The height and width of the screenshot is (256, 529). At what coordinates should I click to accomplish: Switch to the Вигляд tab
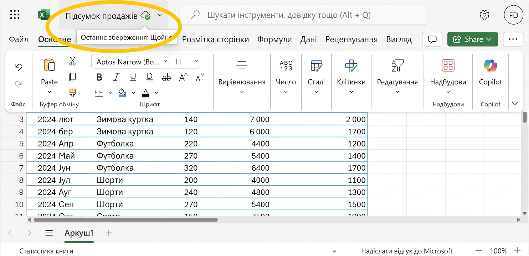pyautogui.click(x=399, y=39)
